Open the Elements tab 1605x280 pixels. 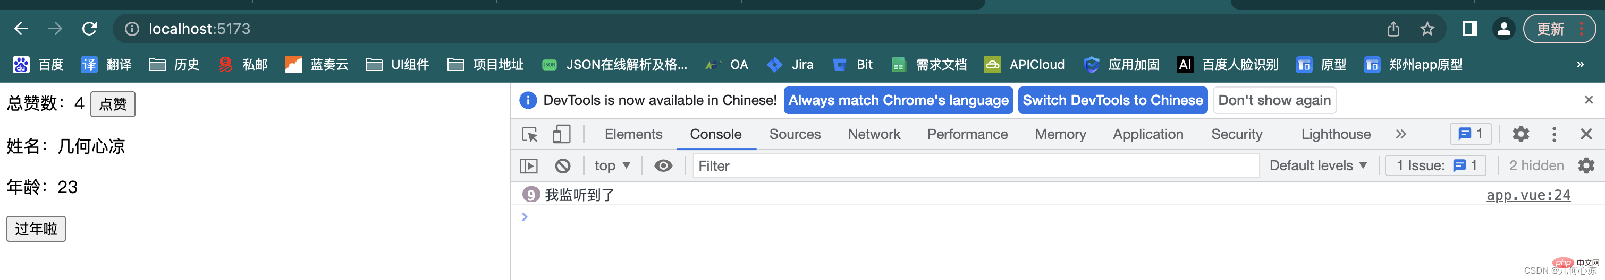(633, 134)
